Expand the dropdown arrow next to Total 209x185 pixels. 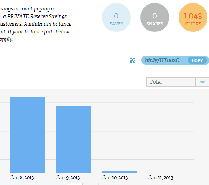(x=202, y=82)
